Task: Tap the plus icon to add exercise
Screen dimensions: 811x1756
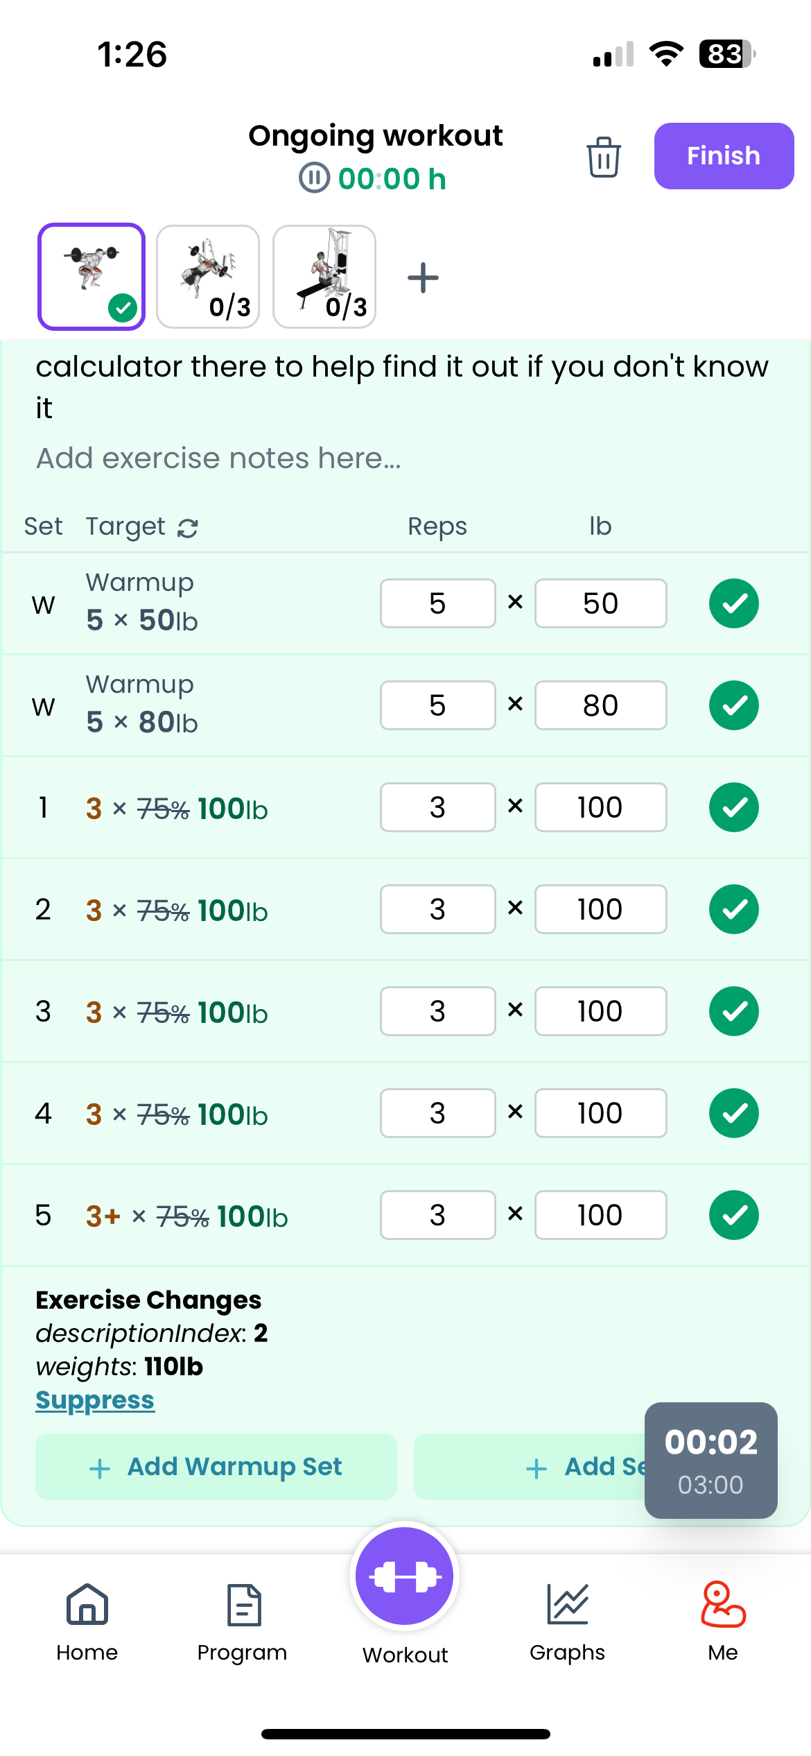Action: coord(423,278)
